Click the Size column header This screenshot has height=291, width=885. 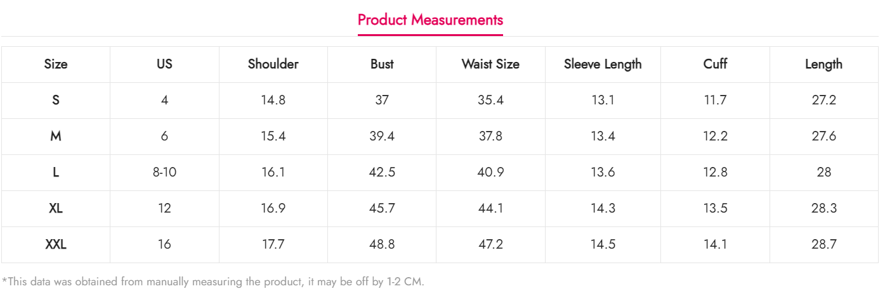click(56, 64)
